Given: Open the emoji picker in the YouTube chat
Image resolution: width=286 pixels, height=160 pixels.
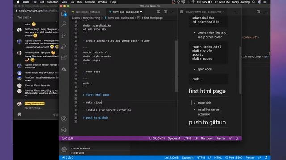Looking at the screenshot, I should click(20, 115).
